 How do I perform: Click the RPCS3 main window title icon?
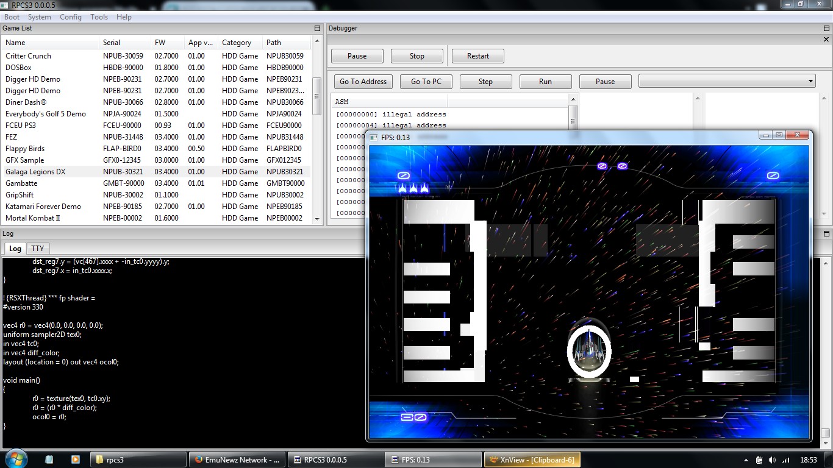pos(5,5)
